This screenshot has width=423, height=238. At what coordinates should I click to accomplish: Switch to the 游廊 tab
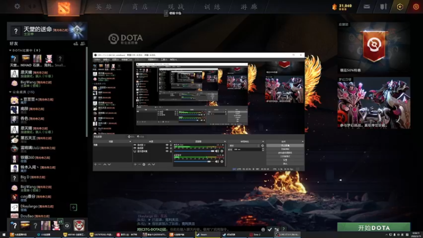249,7
